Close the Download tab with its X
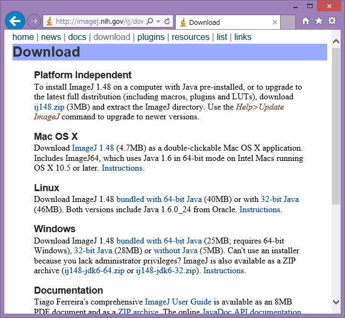The height and width of the screenshot is (318, 345). click(274, 22)
